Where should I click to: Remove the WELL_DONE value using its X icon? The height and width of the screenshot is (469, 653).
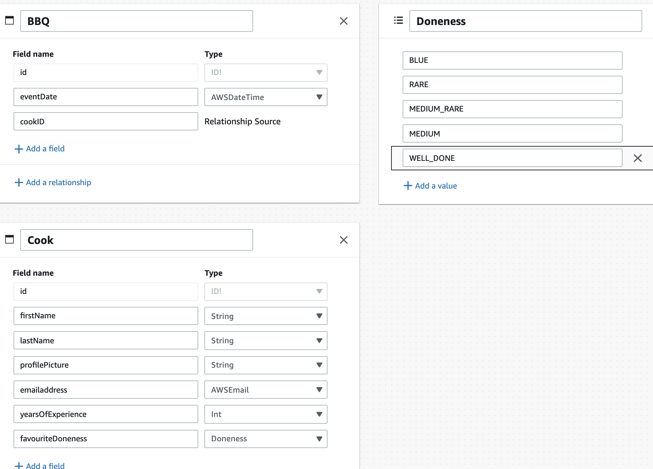click(637, 158)
